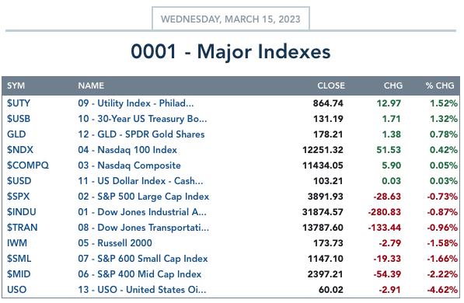
Task: Open the $USB symbol link
Action: click(x=19, y=119)
